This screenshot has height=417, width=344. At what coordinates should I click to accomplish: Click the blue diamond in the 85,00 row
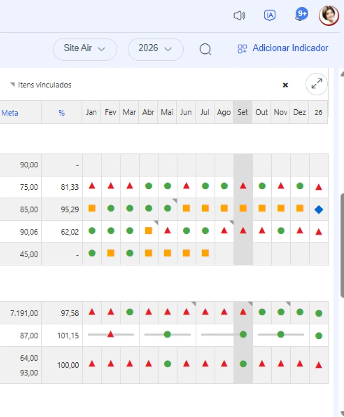pos(319,210)
